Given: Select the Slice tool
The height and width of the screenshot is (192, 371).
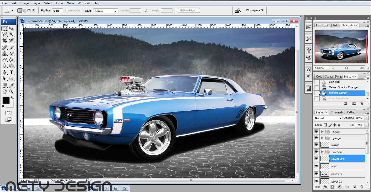Looking at the screenshot, I should pyautogui.click(x=12, y=40).
